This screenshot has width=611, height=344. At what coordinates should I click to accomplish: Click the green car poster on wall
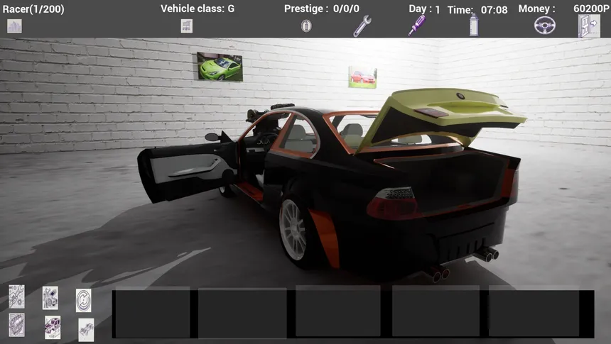220,67
